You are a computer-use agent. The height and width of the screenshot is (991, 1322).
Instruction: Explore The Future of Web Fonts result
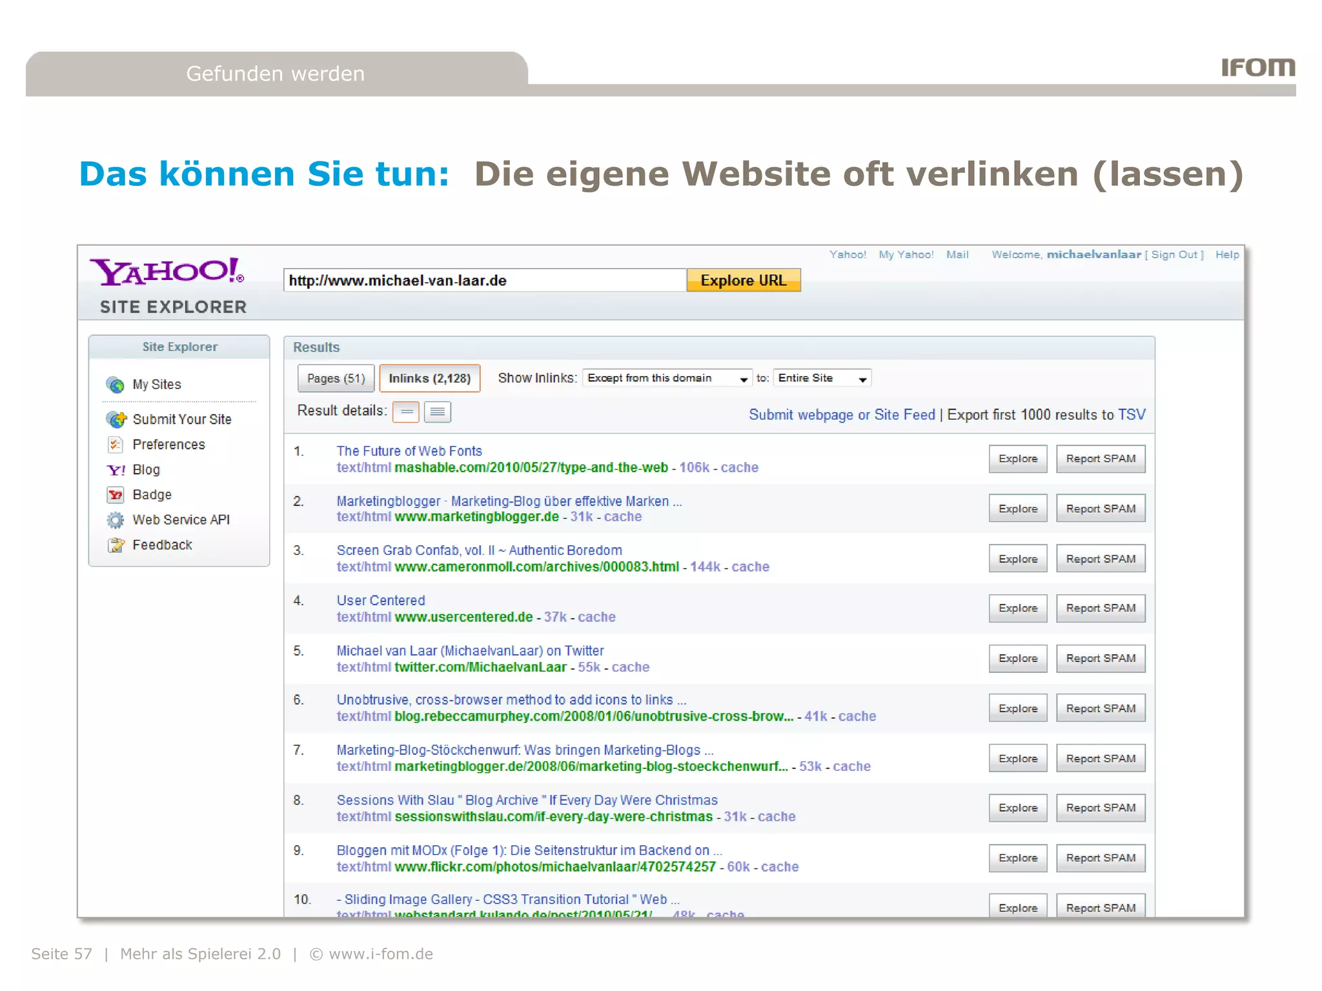tap(1018, 459)
